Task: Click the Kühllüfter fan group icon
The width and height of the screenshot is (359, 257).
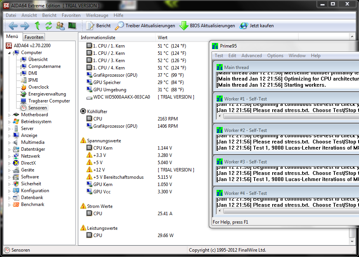Action: click(83, 111)
